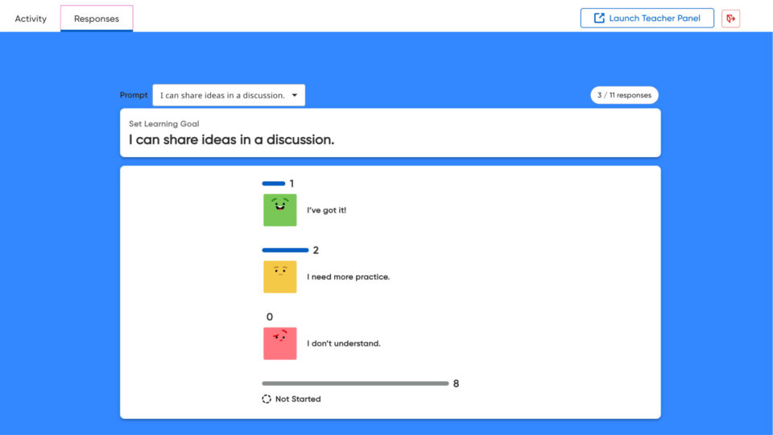This screenshot has width=773, height=435.
Task: Select the yellow neutral face icon
Action: point(280,276)
